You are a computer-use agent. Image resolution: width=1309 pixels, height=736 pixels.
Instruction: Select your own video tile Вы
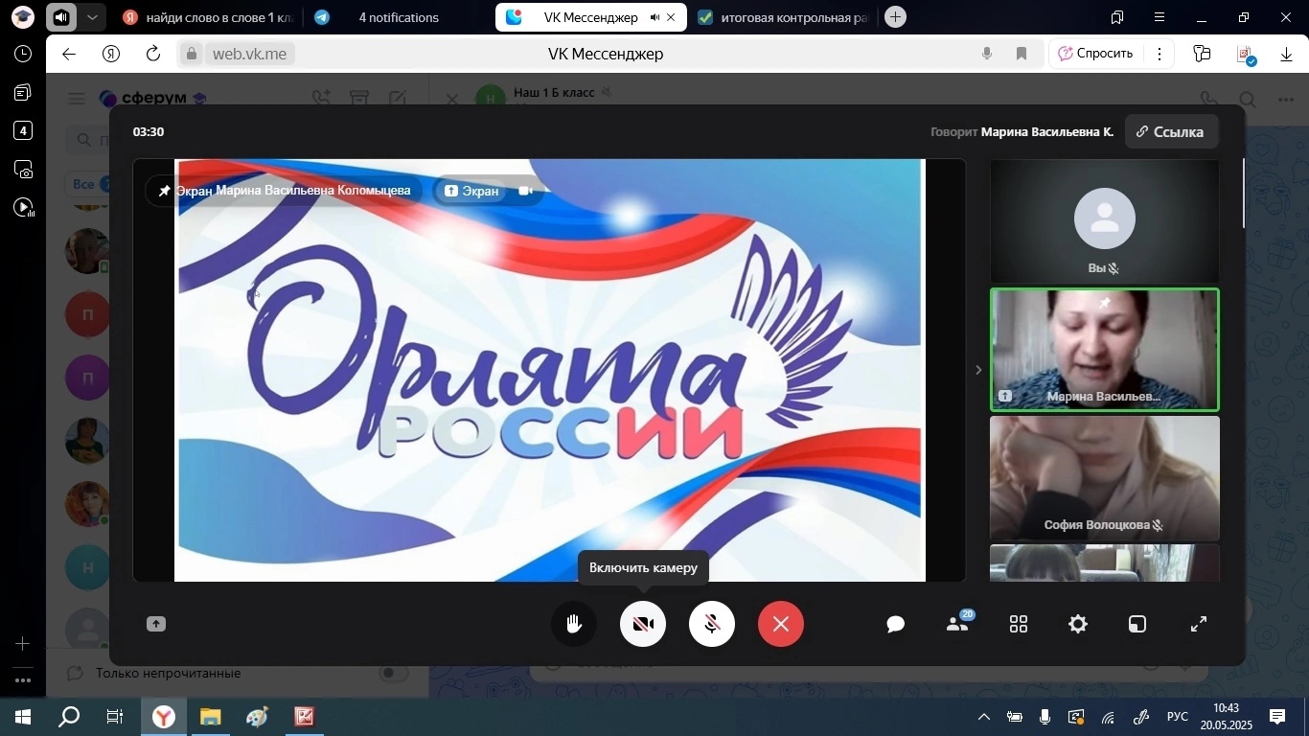[x=1104, y=220]
